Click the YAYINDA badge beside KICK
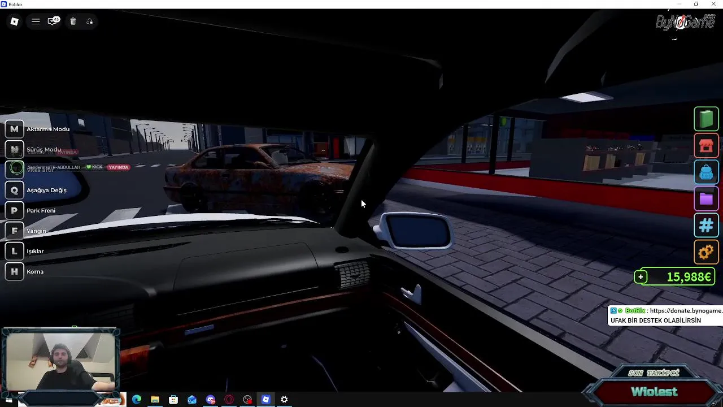Viewport: 723px width, 407px height. pyautogui.click(x=118, y=167)
